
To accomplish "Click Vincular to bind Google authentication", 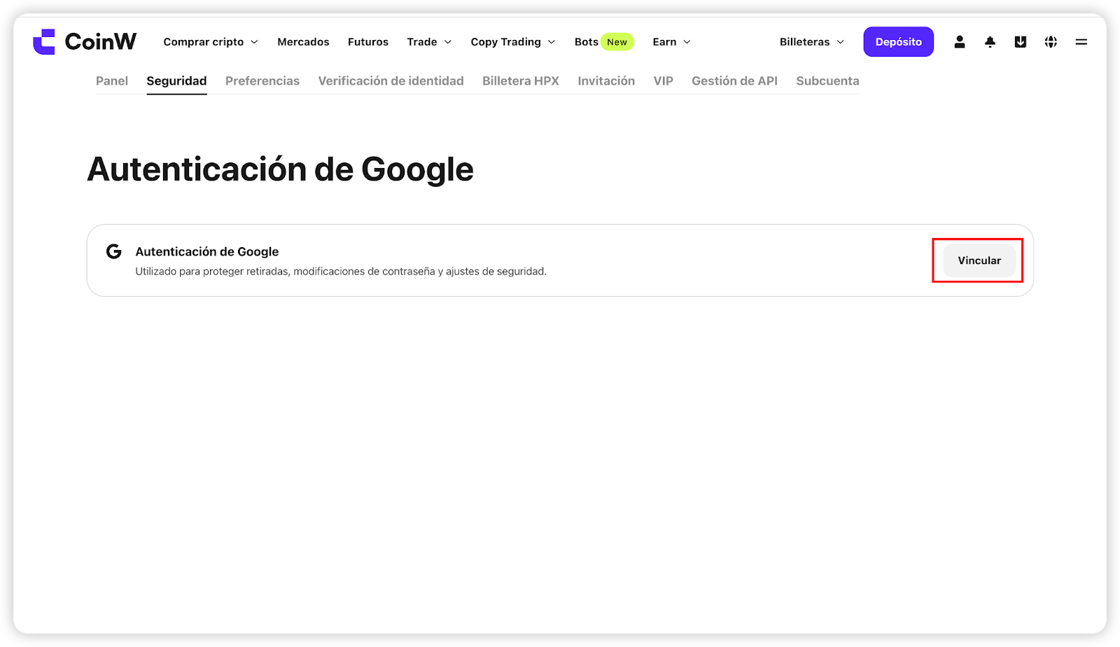I will pyautogui.click(x=979, y=260).
